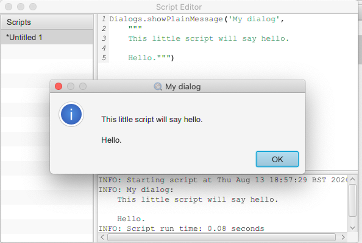The height and width of the screenshot is (243, 362).
Task: Click the log's horizontal scrollbar thumb
Action: click(x=221, y=237)
